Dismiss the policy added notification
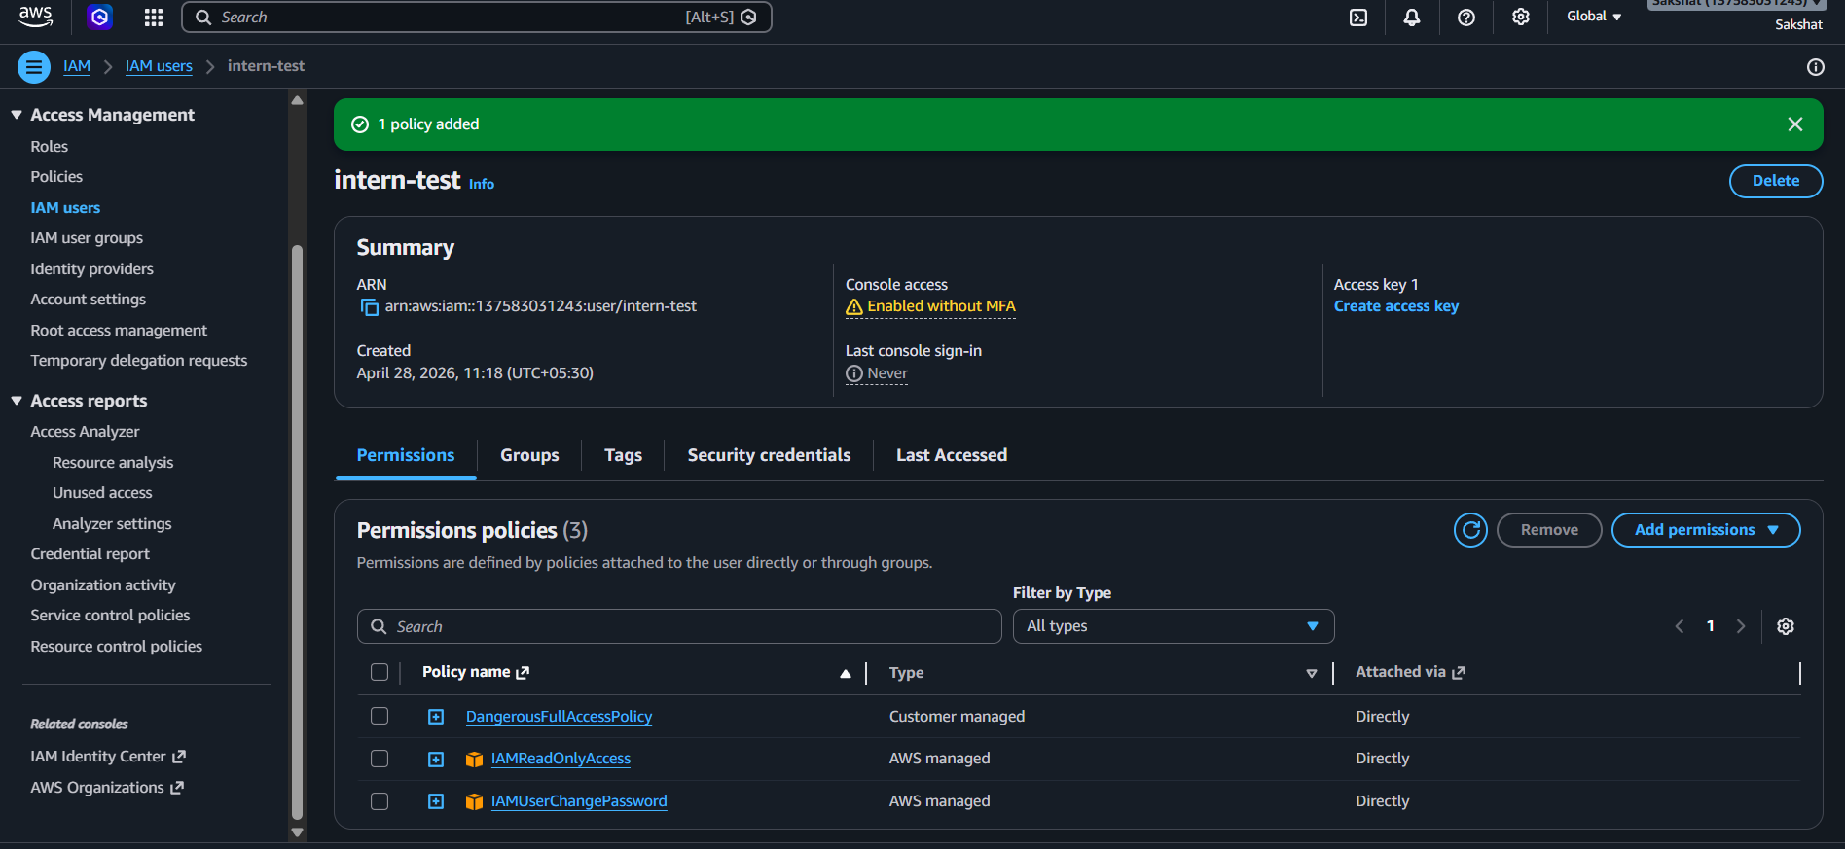 1795,124
